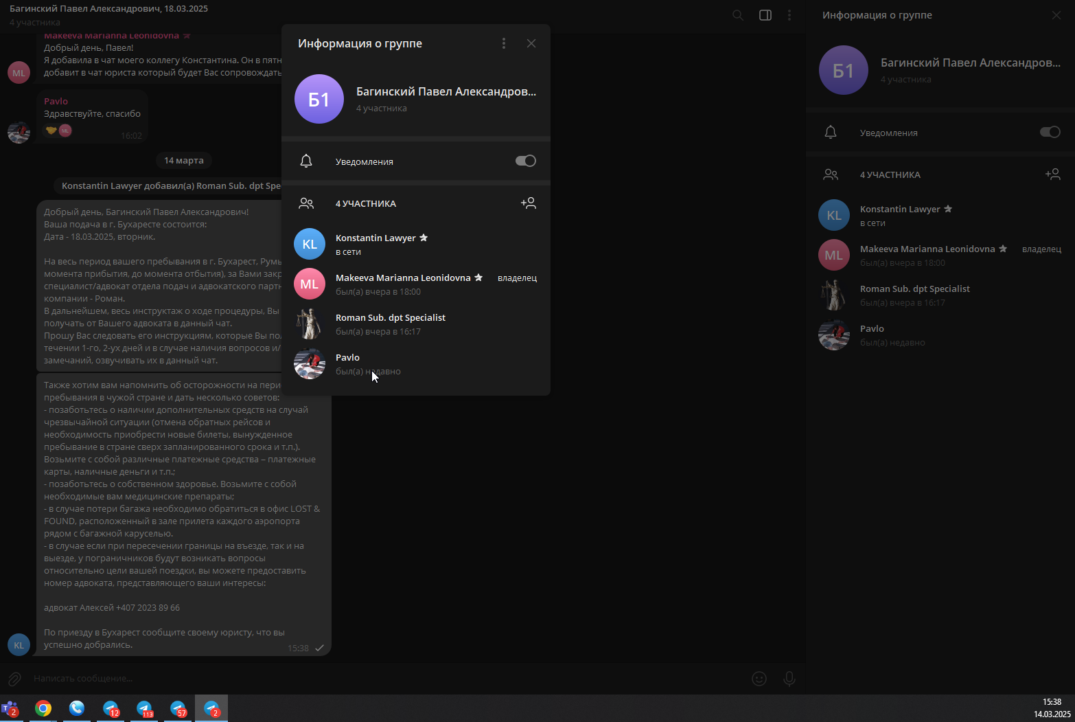Click the search icon in the chat header
This screenshot has height=722, width=1075.
tap(738, 15)
